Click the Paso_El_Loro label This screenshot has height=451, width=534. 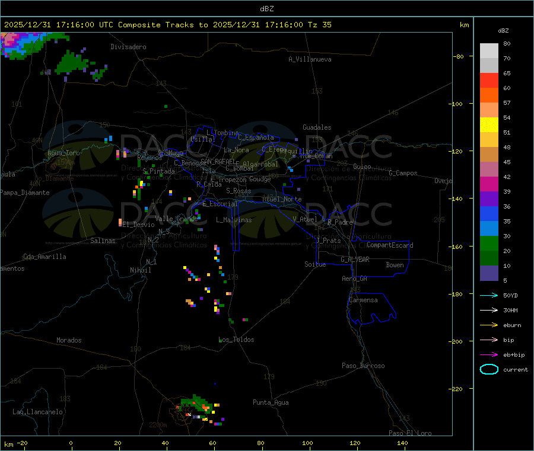point(410,433)
